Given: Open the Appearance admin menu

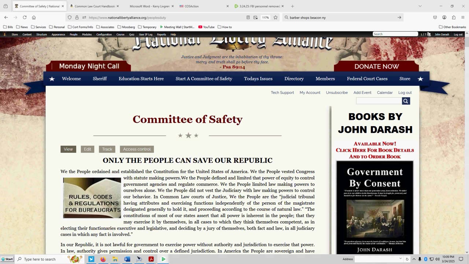Looking at the screenshot, I should (58, 34).
